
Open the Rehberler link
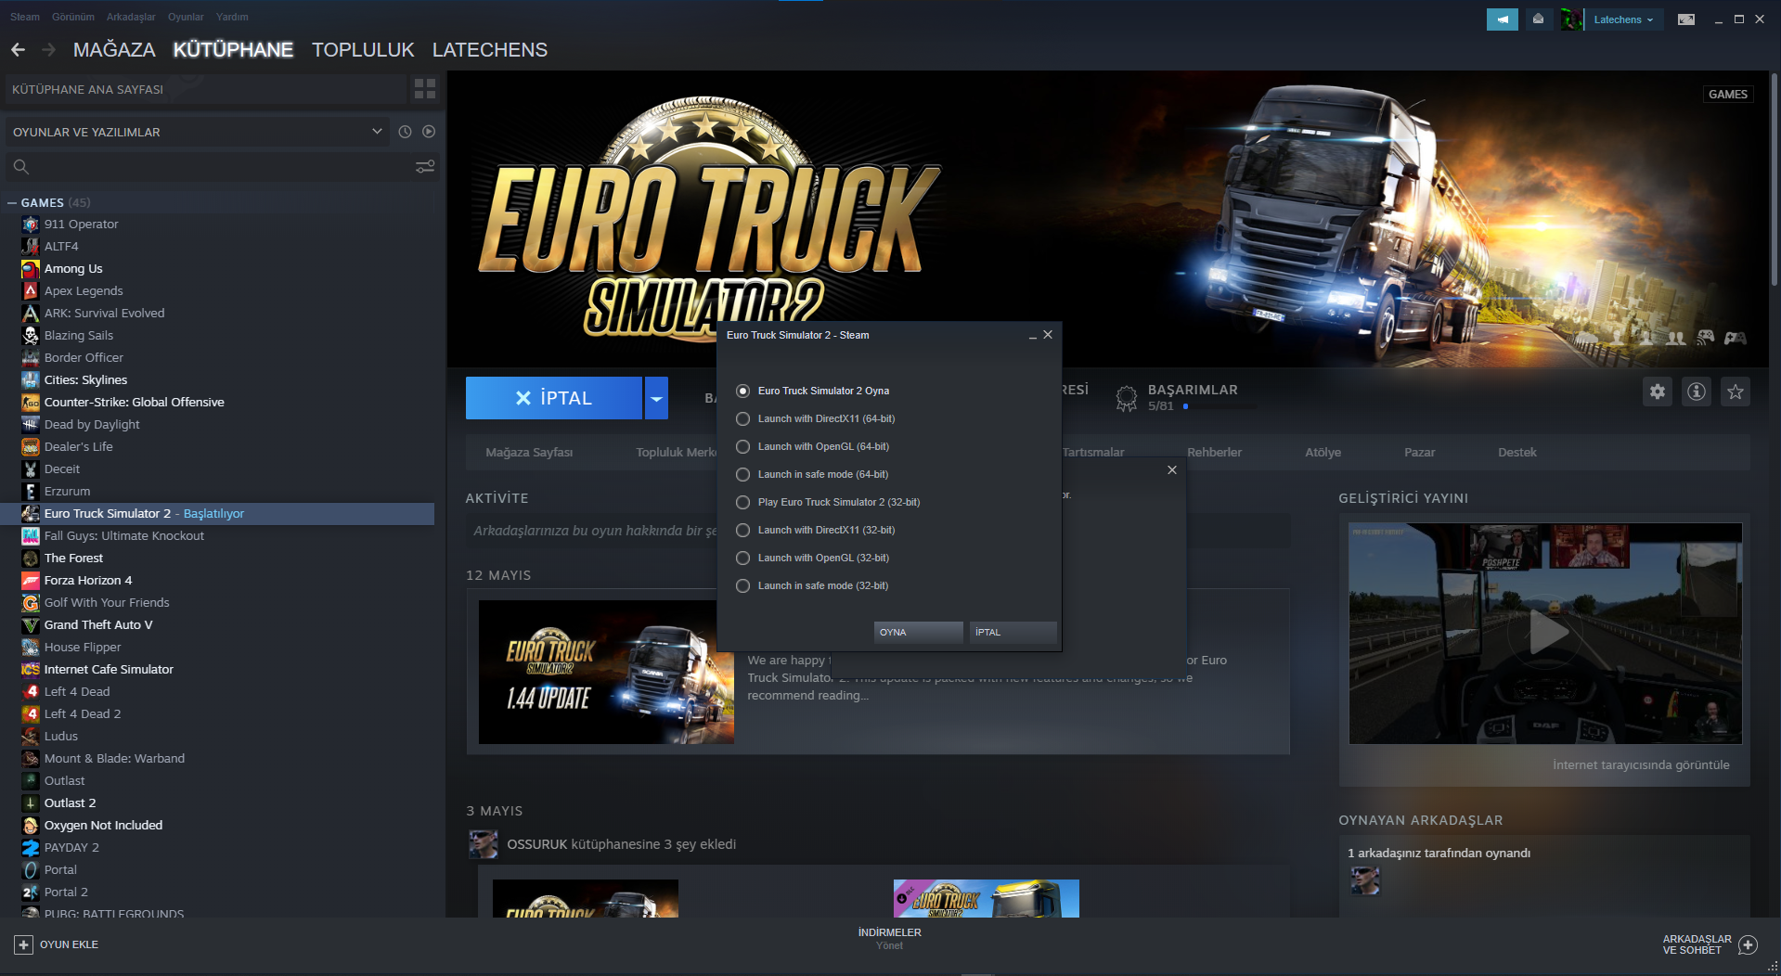click(x=1214, y=453)
